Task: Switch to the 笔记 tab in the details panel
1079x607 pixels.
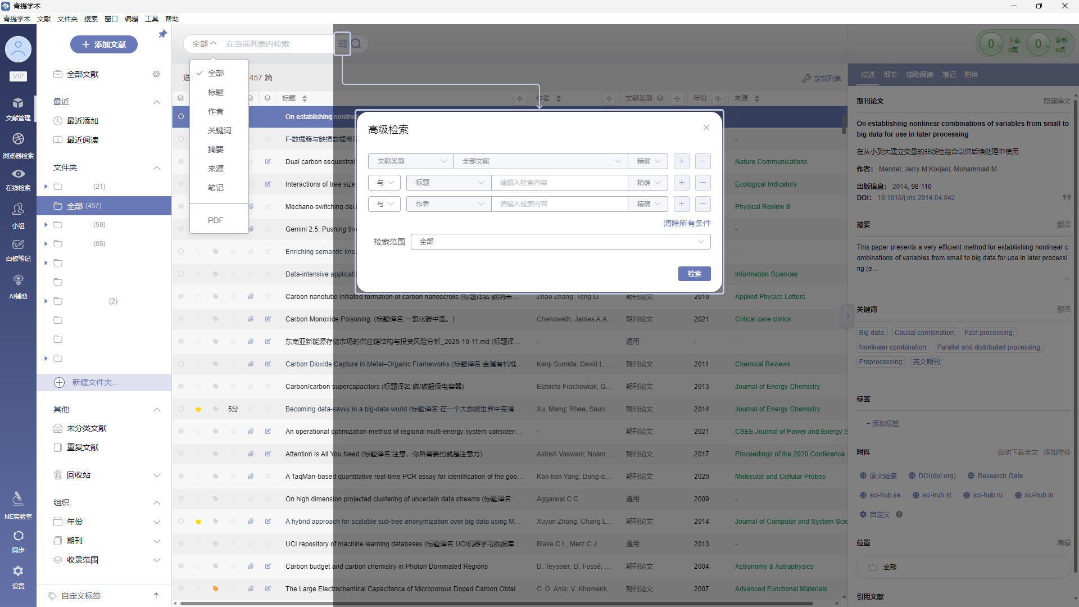Action: click(x=949, y=75)
